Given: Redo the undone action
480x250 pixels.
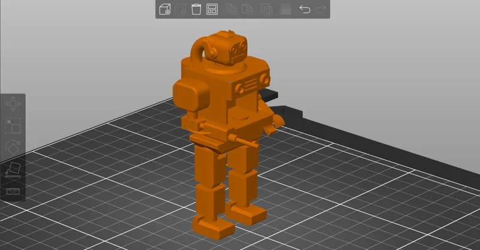Looking at the screenshot, I should pos(320,9).
